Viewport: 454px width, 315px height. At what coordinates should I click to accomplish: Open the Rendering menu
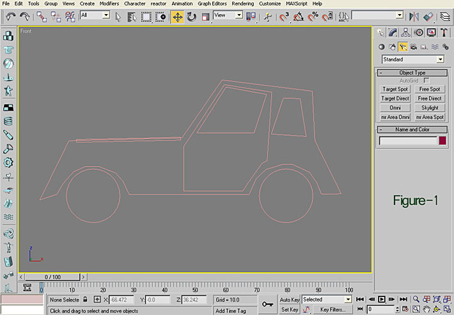click(x=243, y=3)
